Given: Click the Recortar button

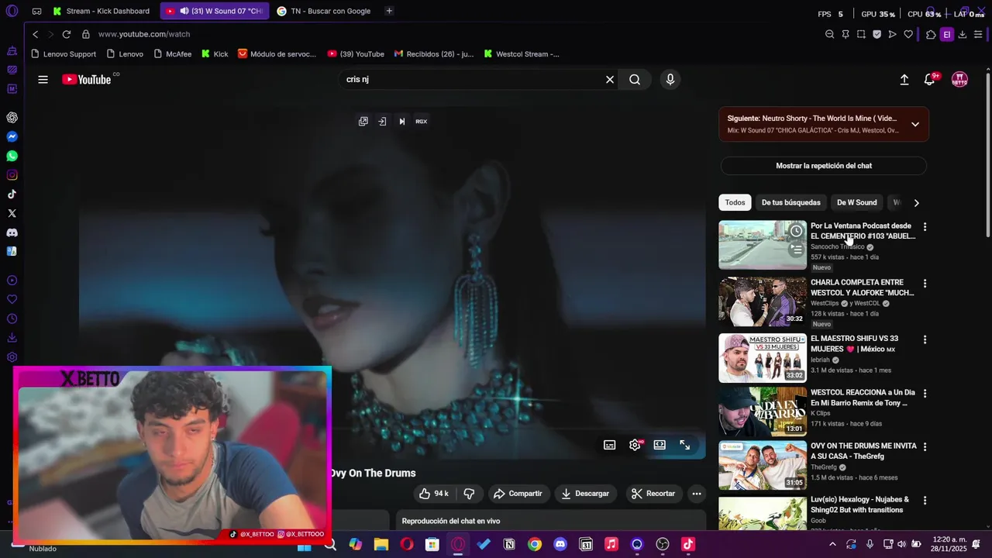Looking at the screenshot, I should (x=653, y=494).
